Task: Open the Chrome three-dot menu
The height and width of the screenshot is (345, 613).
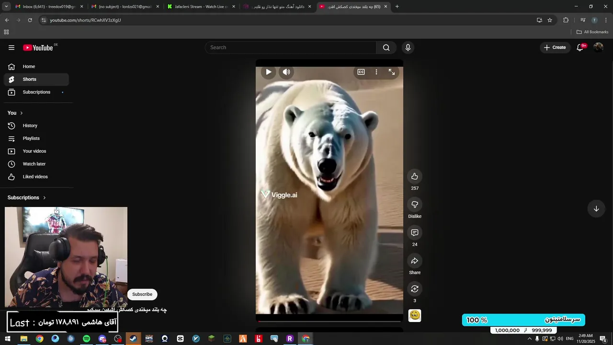Action: click(606, 20)
